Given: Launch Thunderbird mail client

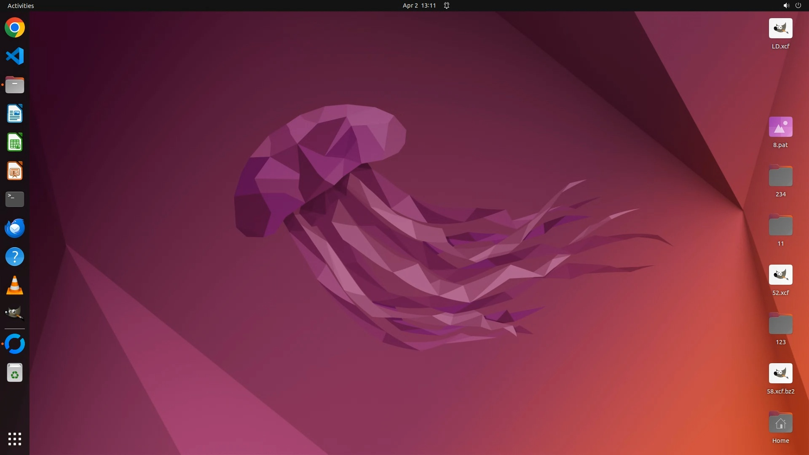Looking at the screenshot, I should click(x=15, y=228).
